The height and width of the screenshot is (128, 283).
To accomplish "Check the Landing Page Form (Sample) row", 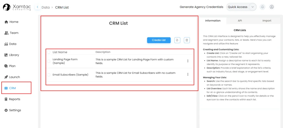I will 49,61.
